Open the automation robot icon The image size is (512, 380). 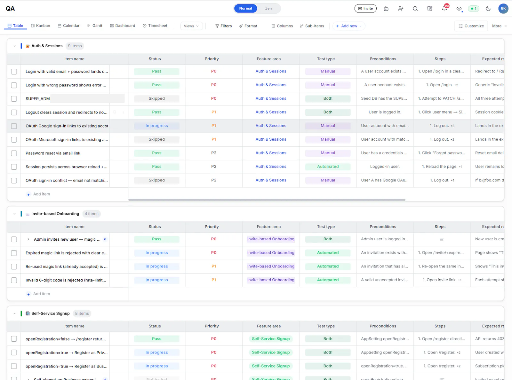386,9
